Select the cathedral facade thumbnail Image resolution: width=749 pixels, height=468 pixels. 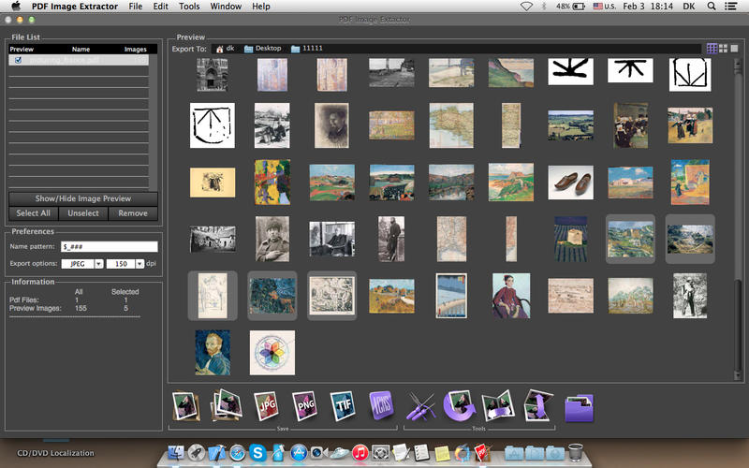[213, 75]
